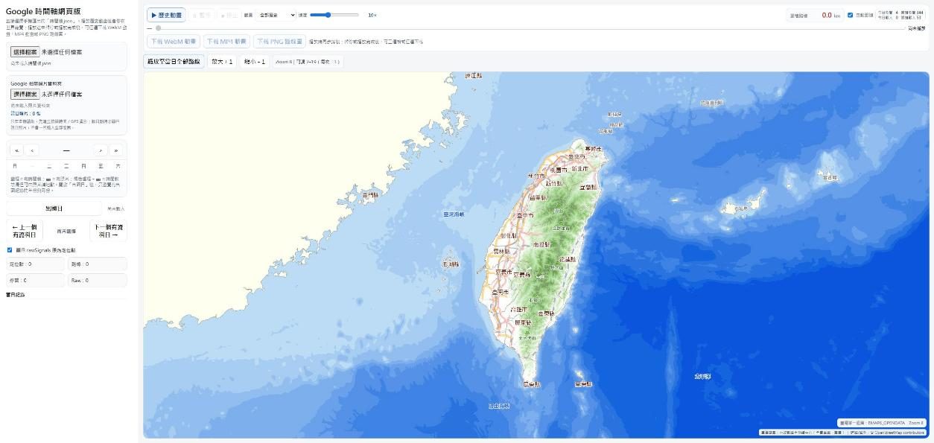This screenshot has width=934, height=443.
Task: Jump back a year with « button
Action: [x=17, y=150]
